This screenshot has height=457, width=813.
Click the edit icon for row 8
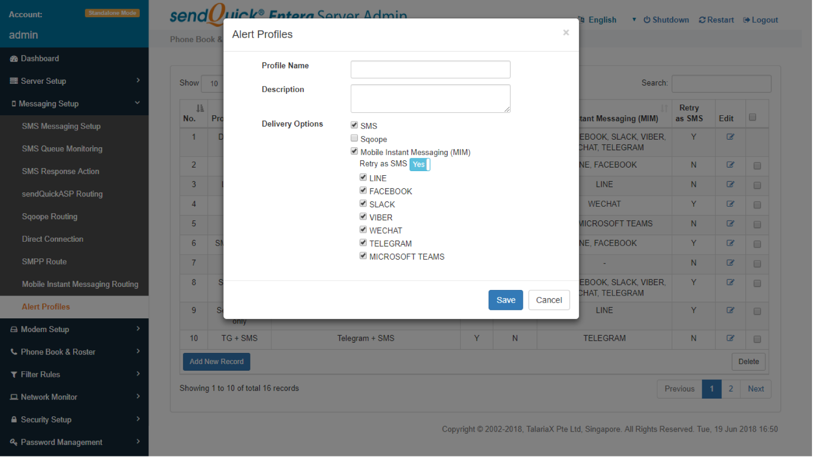(730, 282)
